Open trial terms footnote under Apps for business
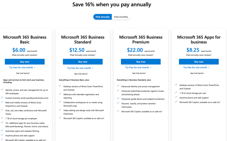The height and width of the screenshot is (141, 227). [x=203, y=73]
